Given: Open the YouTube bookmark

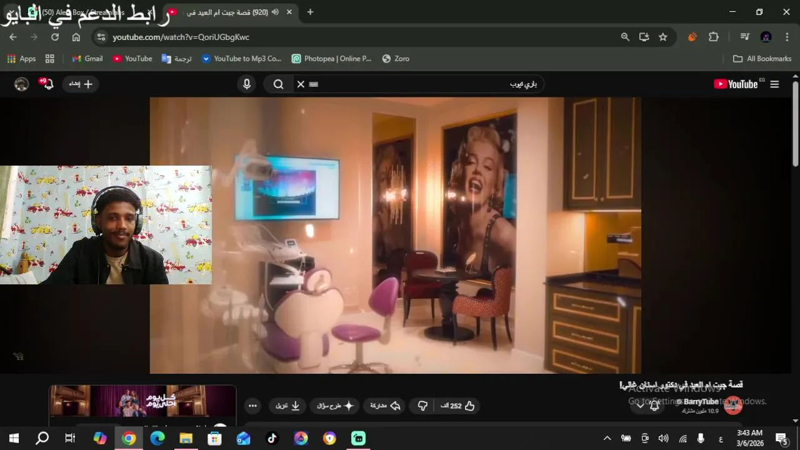Looking at the screenshot, I should [132, 59].
